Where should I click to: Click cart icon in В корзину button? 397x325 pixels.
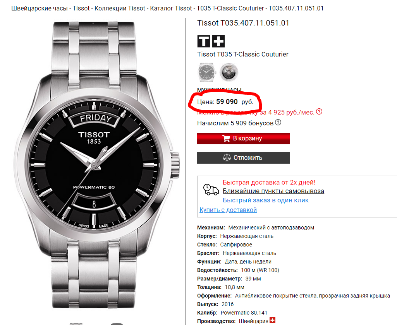click(226, 139)
